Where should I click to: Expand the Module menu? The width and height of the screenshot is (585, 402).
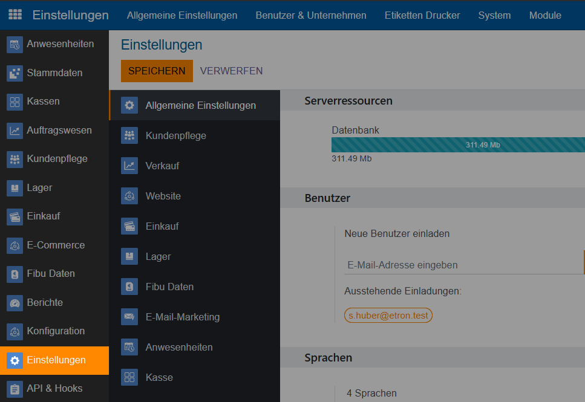[545, 15]
